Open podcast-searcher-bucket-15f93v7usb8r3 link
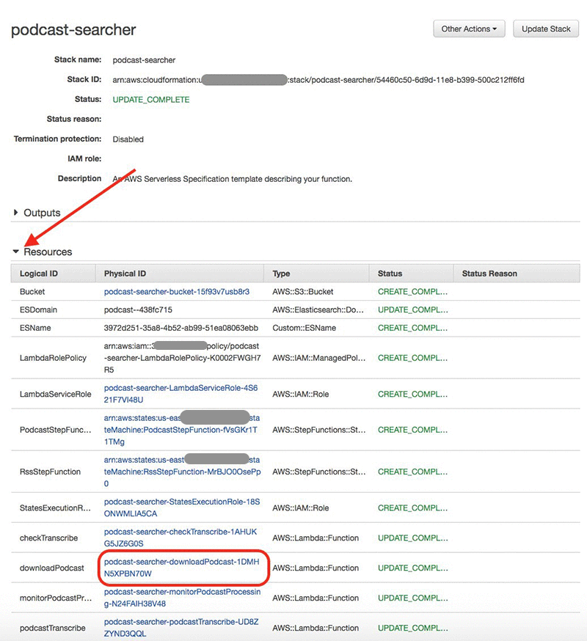587x641 pixels. pos(177,291)
